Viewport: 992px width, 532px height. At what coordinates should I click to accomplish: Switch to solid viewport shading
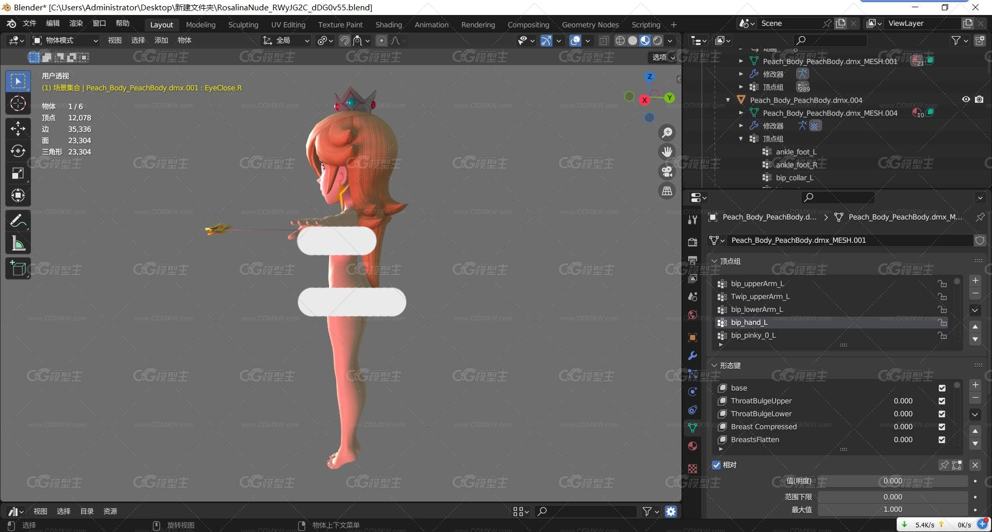pyautogui.click(x=632, y=40)
